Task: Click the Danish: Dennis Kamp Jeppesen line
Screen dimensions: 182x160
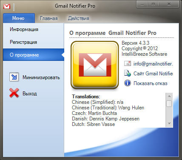Action: 105,119
